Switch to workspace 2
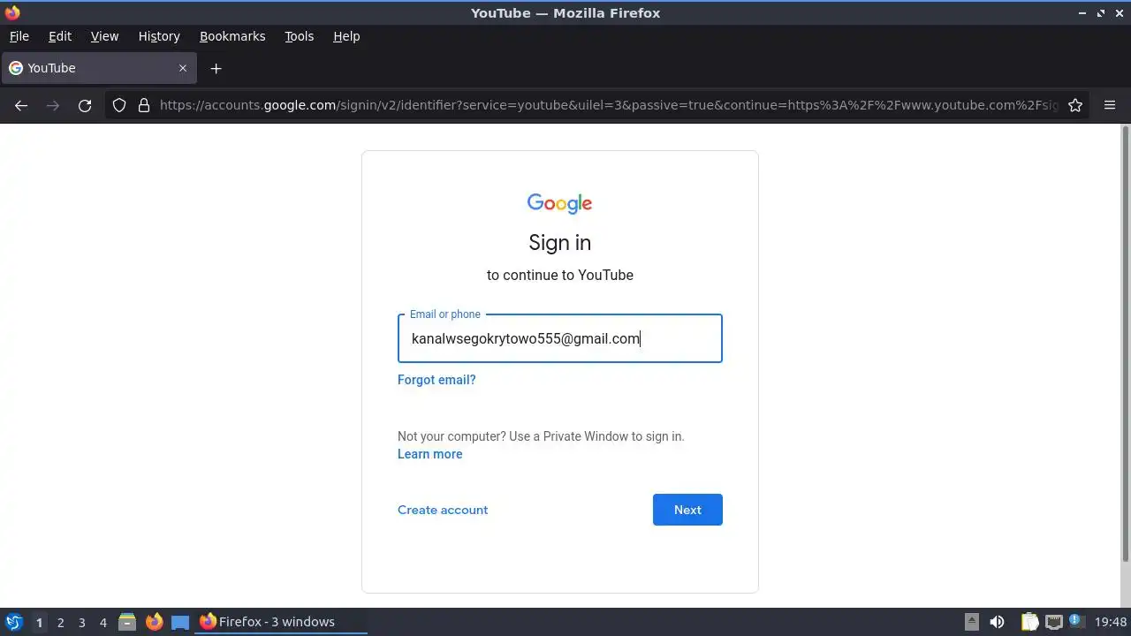The image size is (1131, 636). (x=60, y=623)
